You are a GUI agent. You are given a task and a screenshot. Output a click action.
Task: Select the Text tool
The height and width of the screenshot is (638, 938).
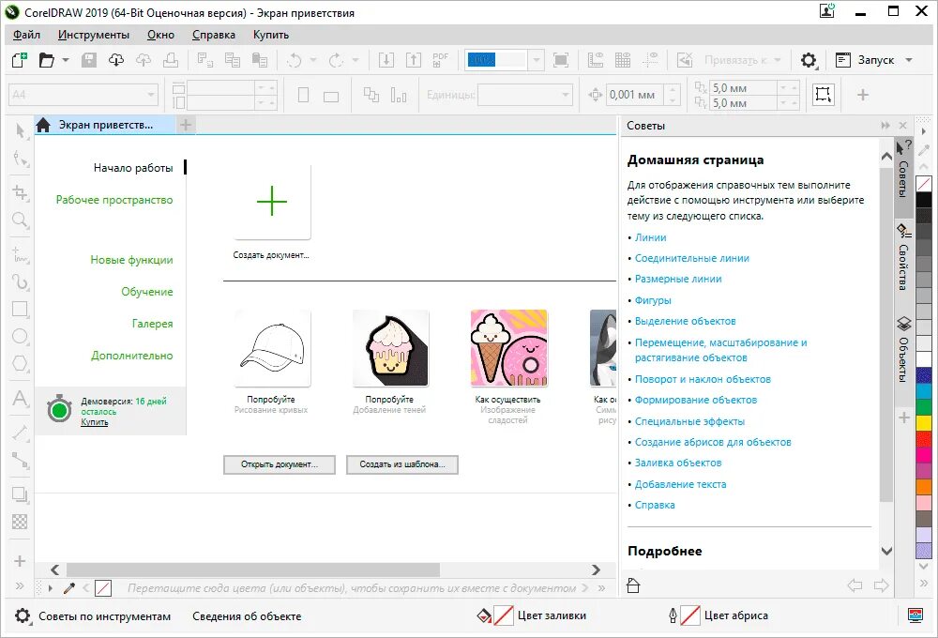point(21,398)
